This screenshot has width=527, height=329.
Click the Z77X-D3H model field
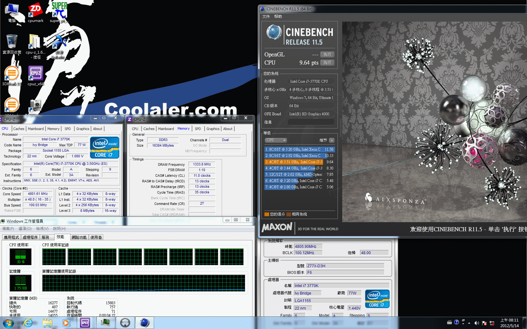[x=345, y=266]
